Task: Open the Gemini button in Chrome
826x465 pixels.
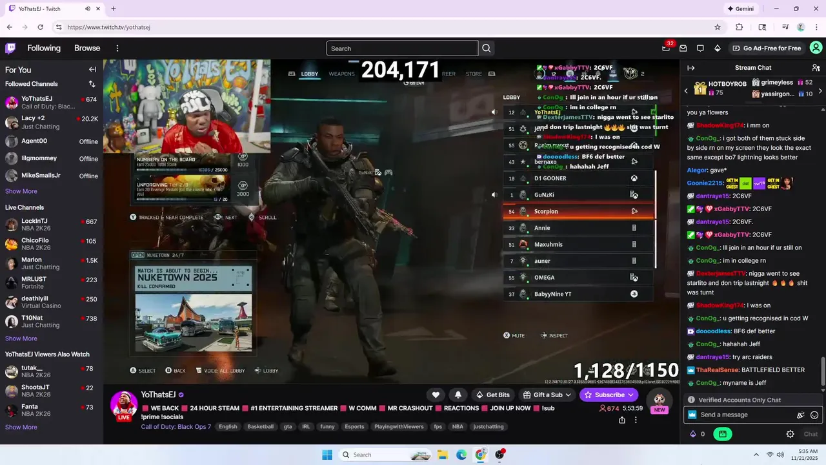Action: (x=740, y=9)
